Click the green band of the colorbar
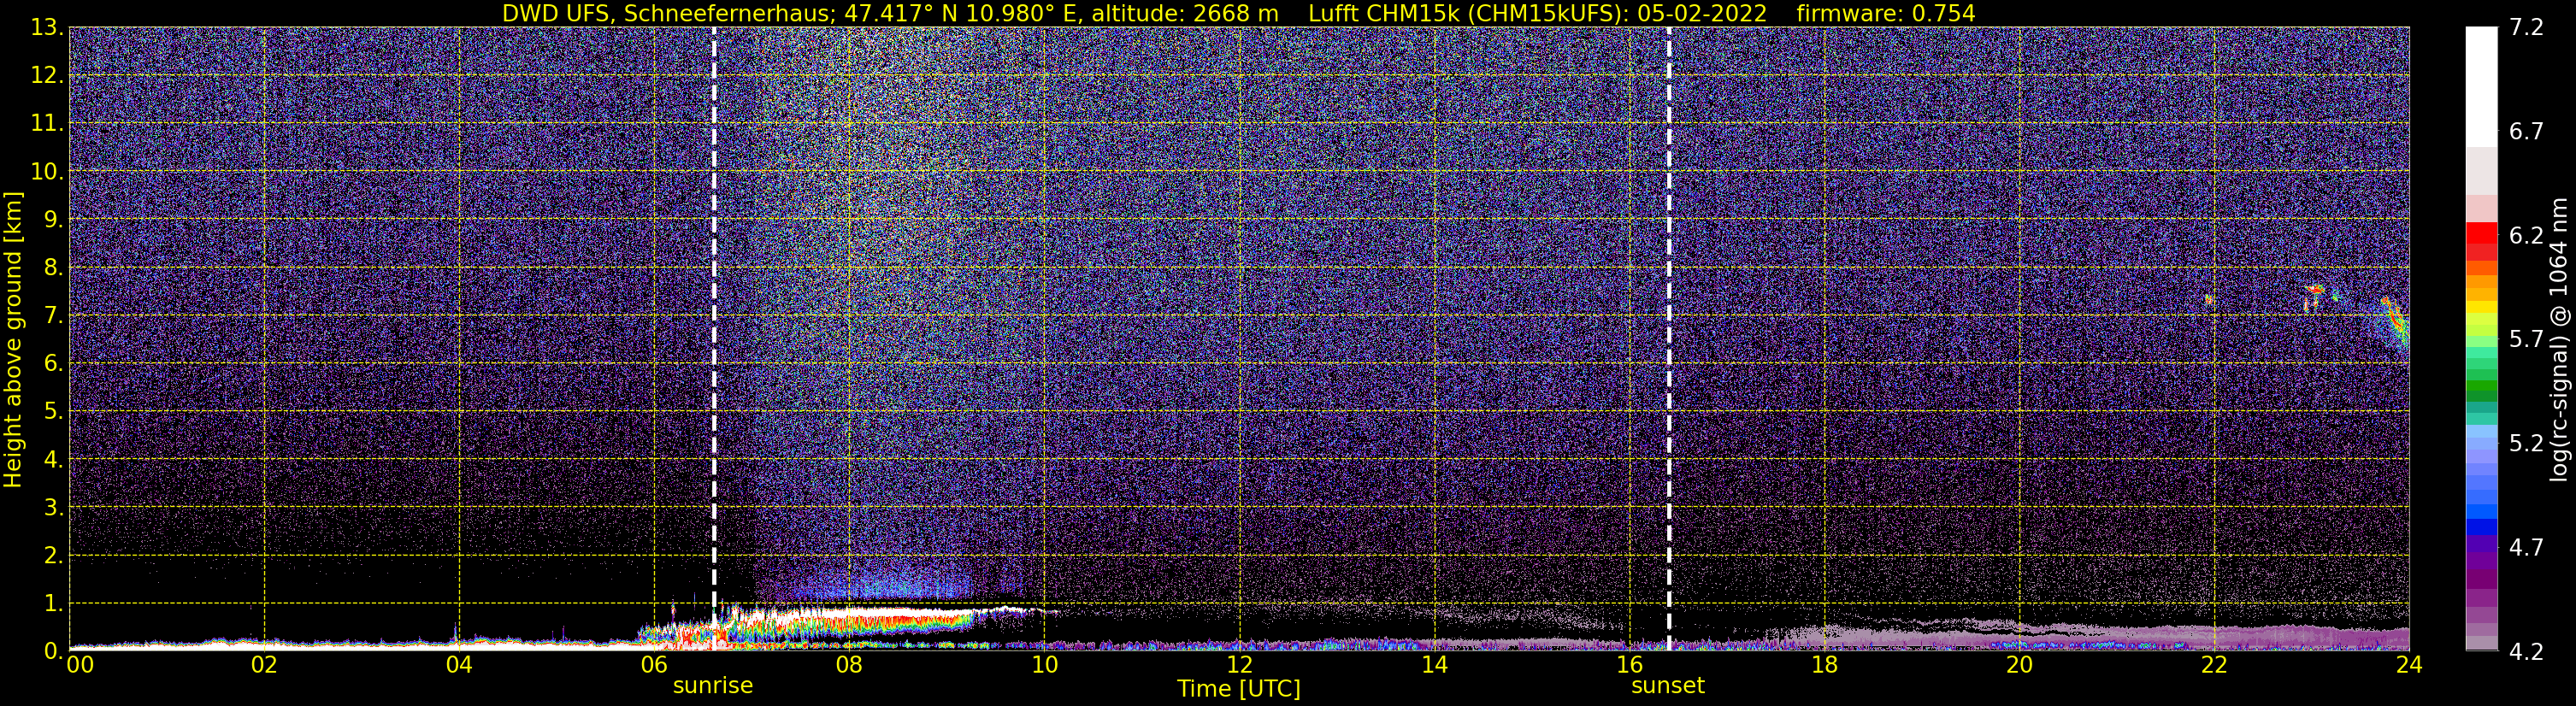Viewport: 2576px width, 706px height. coord(2481,385)
